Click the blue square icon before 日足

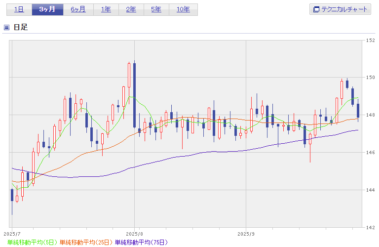[7, 27]
